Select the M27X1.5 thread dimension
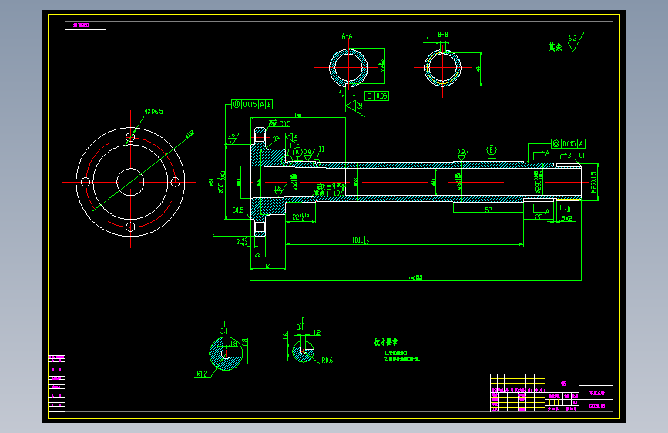Viewport: 668px width, 433px height. [x=594, y=183]
